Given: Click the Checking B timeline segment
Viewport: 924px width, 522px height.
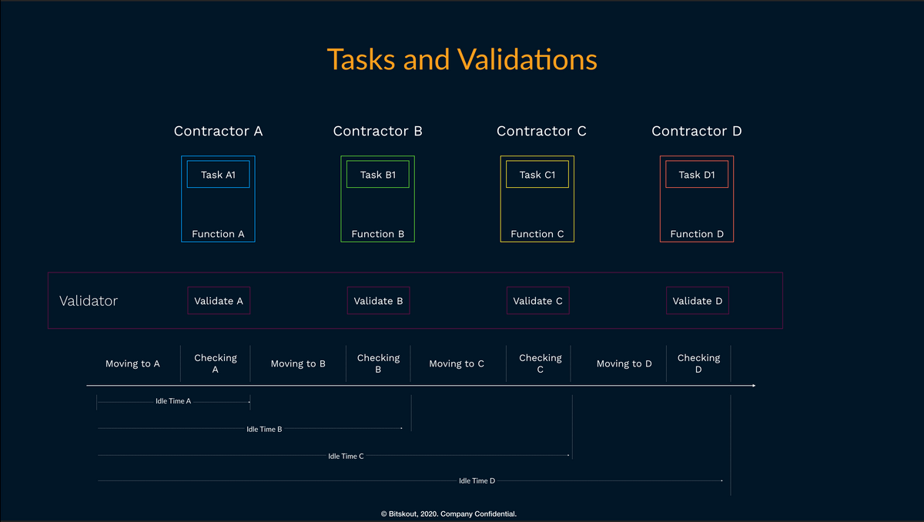Looking at the screenshot, I should click(x=378, y=363).
